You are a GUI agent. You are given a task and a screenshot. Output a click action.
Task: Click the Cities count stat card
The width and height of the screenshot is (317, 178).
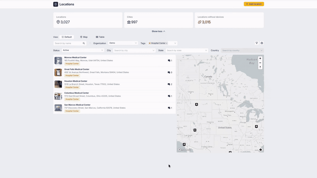click(158, 20)
